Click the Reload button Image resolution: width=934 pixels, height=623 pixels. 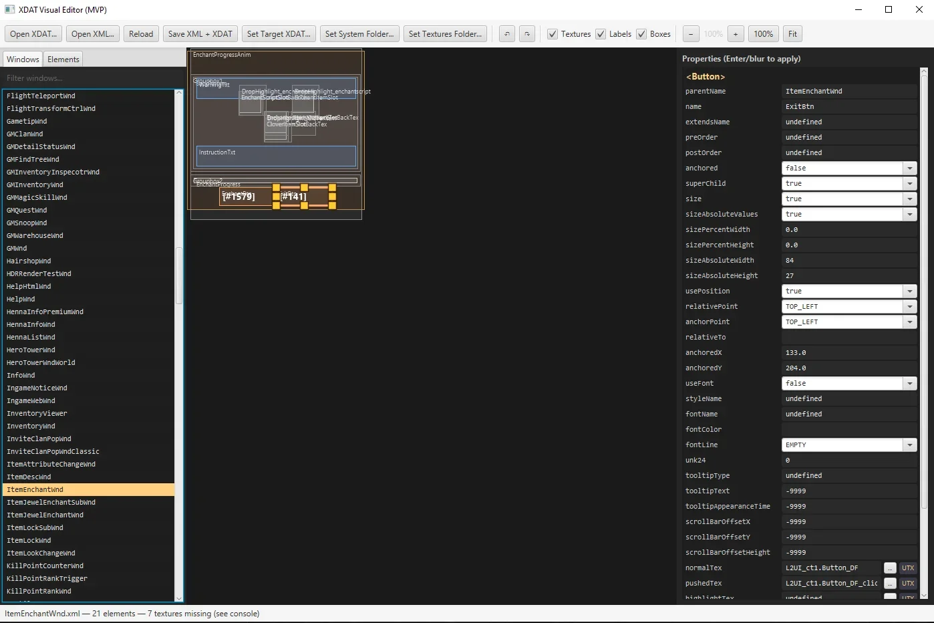141,34
